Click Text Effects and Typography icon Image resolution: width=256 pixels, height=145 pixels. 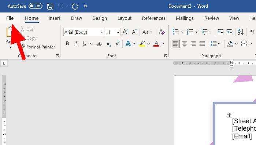point(128,44)
